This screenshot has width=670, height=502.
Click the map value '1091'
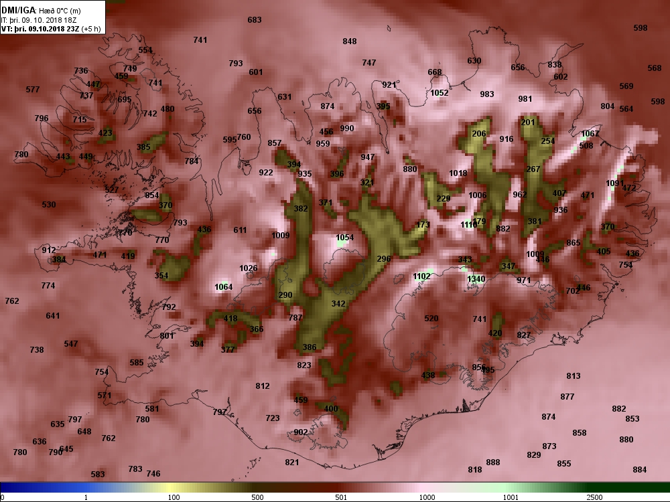615,183
